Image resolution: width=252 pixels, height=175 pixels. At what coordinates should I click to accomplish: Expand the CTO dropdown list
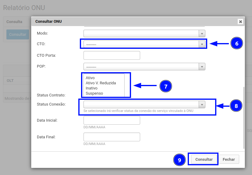coord(202,44)
